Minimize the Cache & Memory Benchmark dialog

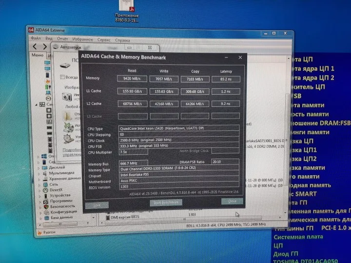(x=226, y=58)
